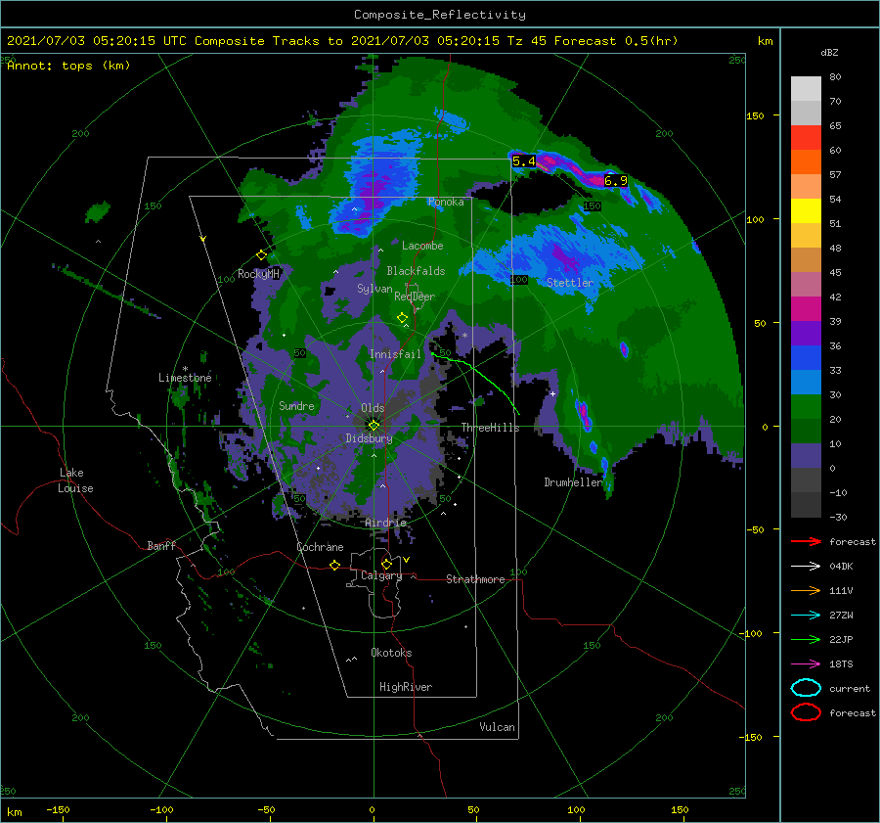The width and height of the screenshot is (880, 823).
Task: Click the magenta 39-42 dBZ color swatch
Action: (806, 309)
